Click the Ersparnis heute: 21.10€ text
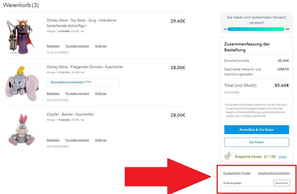Viewport: 297px width, 194px height. 255,157
